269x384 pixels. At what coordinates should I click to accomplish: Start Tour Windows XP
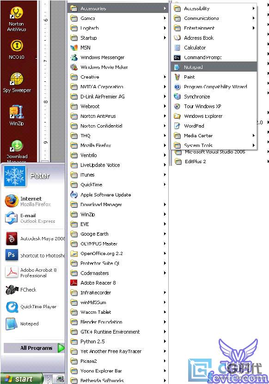[x=214, y=106]
